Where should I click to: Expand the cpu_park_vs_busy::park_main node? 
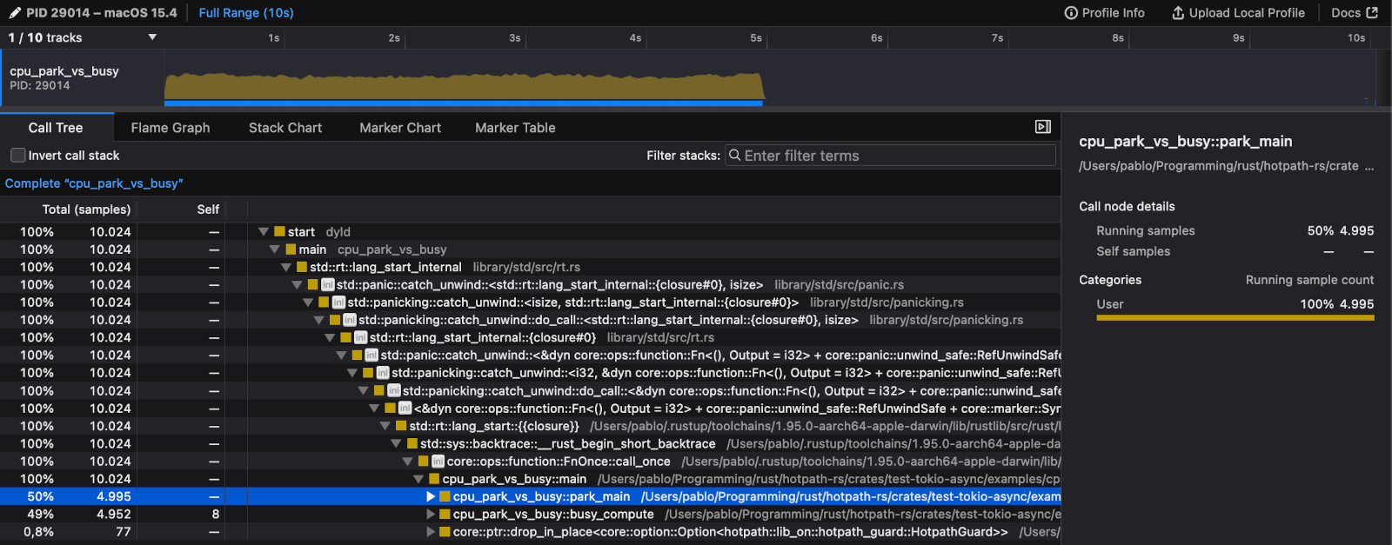(x=430, y=497)
